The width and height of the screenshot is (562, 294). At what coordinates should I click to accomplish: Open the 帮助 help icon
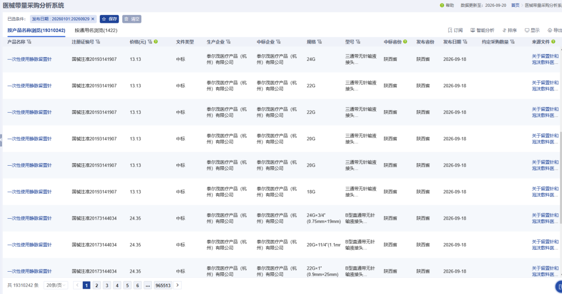coord(442,5)
